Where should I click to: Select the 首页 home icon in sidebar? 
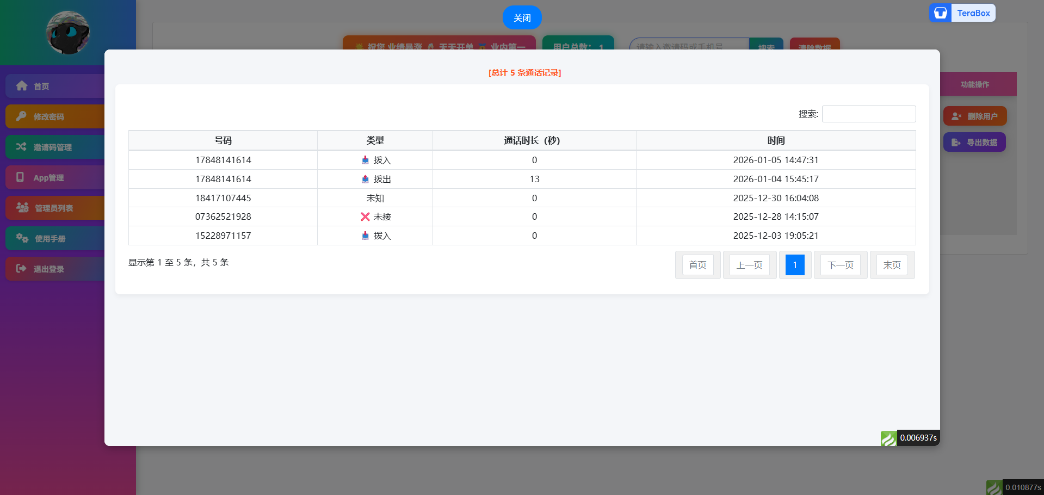(x=22, y=85)
